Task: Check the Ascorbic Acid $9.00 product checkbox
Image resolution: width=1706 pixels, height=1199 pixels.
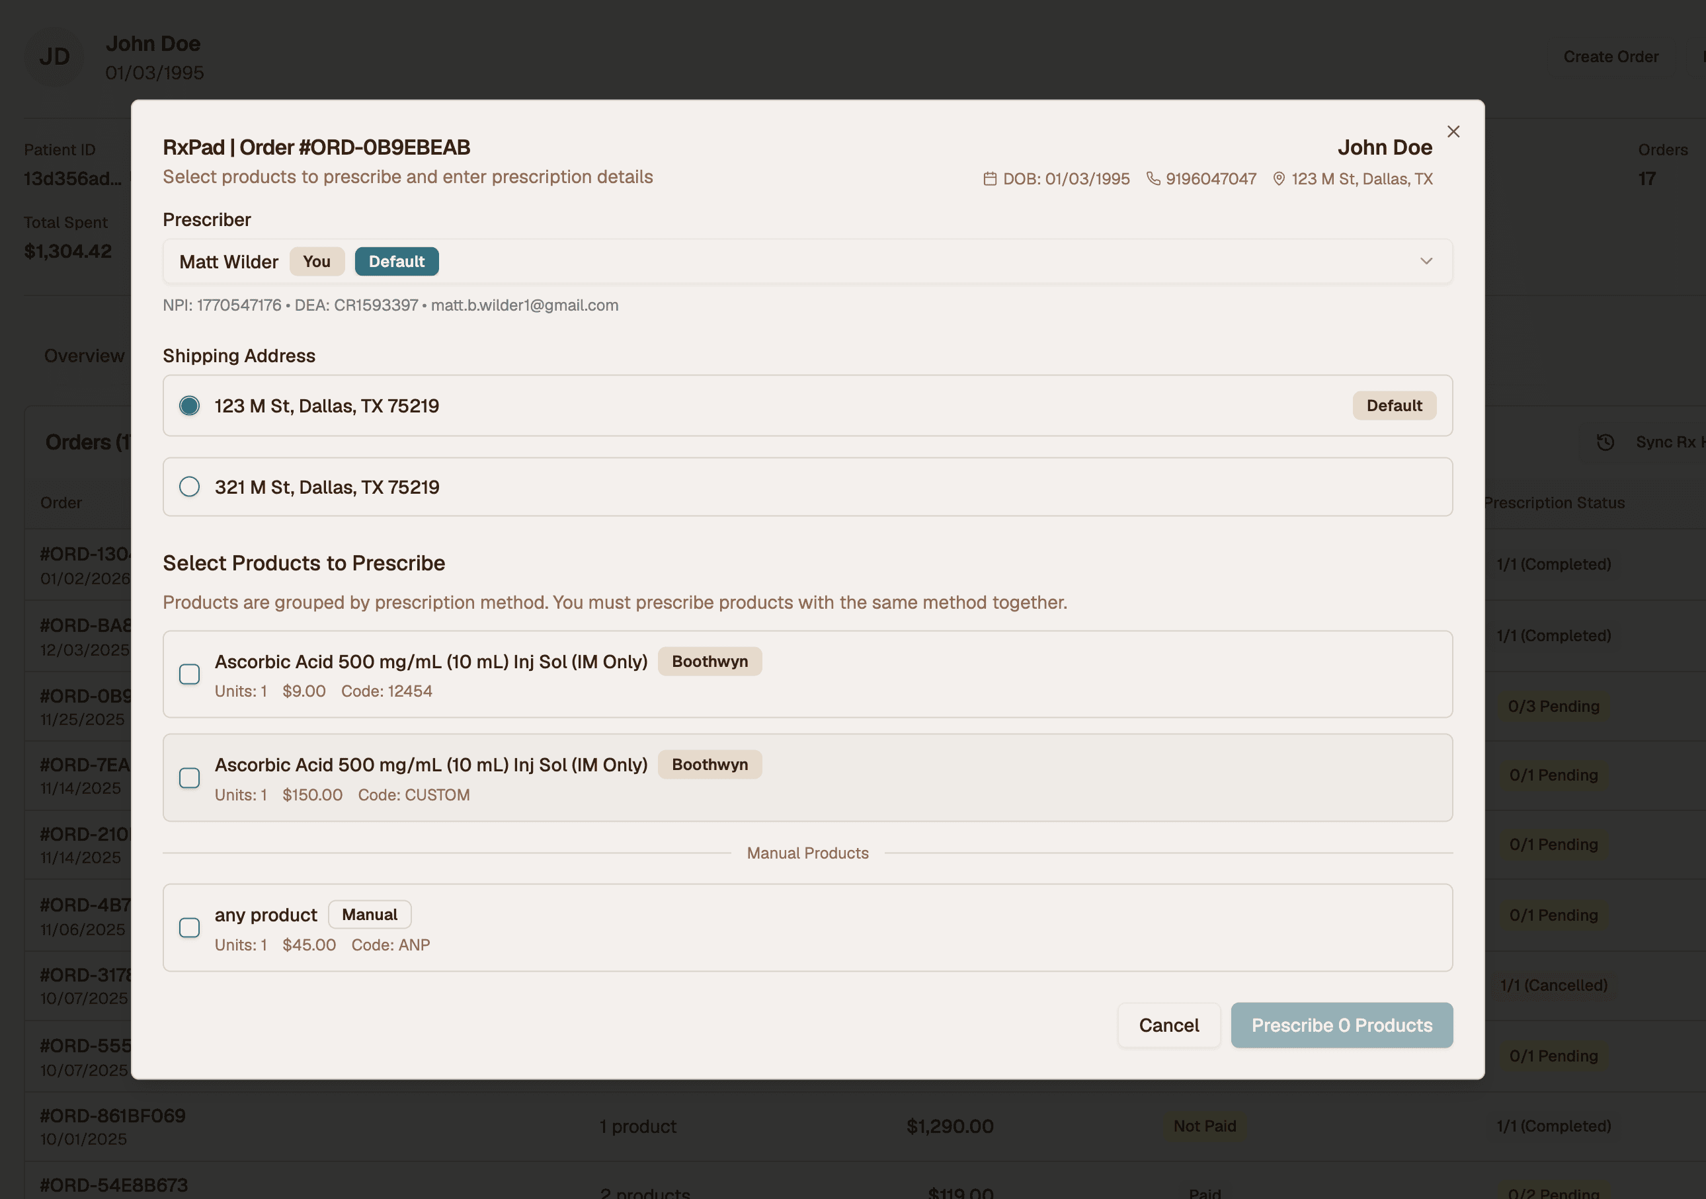Action: (190, 674)
